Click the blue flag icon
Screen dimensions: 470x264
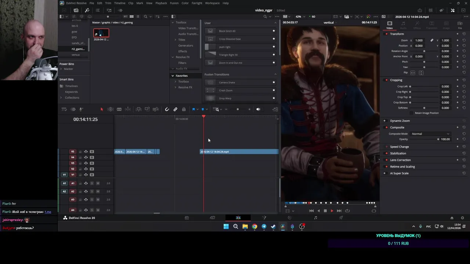pos(194,109)
